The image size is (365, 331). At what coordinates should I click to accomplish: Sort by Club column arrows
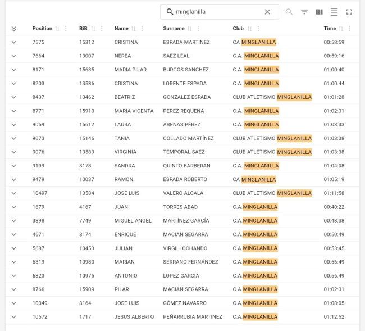249,29
